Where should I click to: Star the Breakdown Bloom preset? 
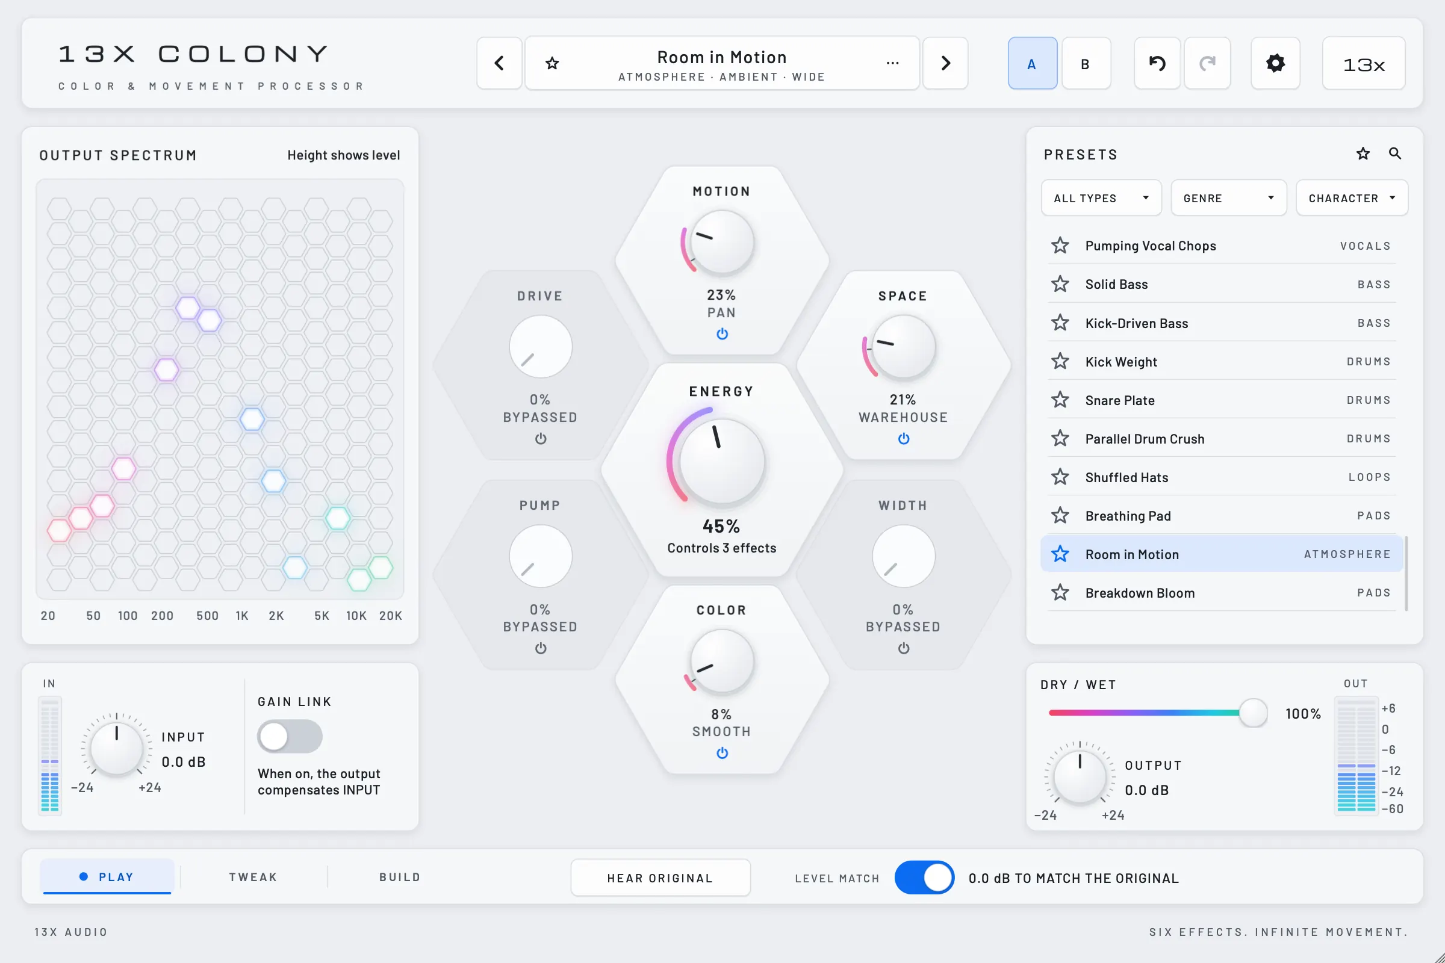point(1060,593)
